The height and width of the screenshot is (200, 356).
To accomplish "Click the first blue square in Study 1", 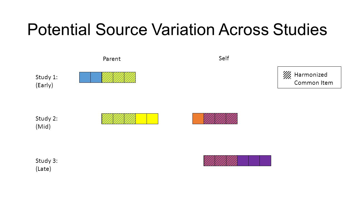I will [x=85, y=77].
